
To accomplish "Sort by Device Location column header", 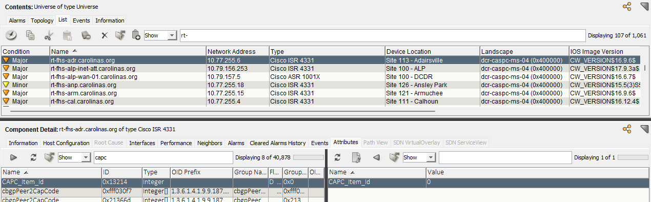I will 432,51.
